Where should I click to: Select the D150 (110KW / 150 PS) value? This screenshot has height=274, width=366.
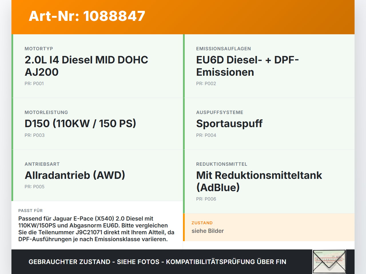(x=80, y=123)
